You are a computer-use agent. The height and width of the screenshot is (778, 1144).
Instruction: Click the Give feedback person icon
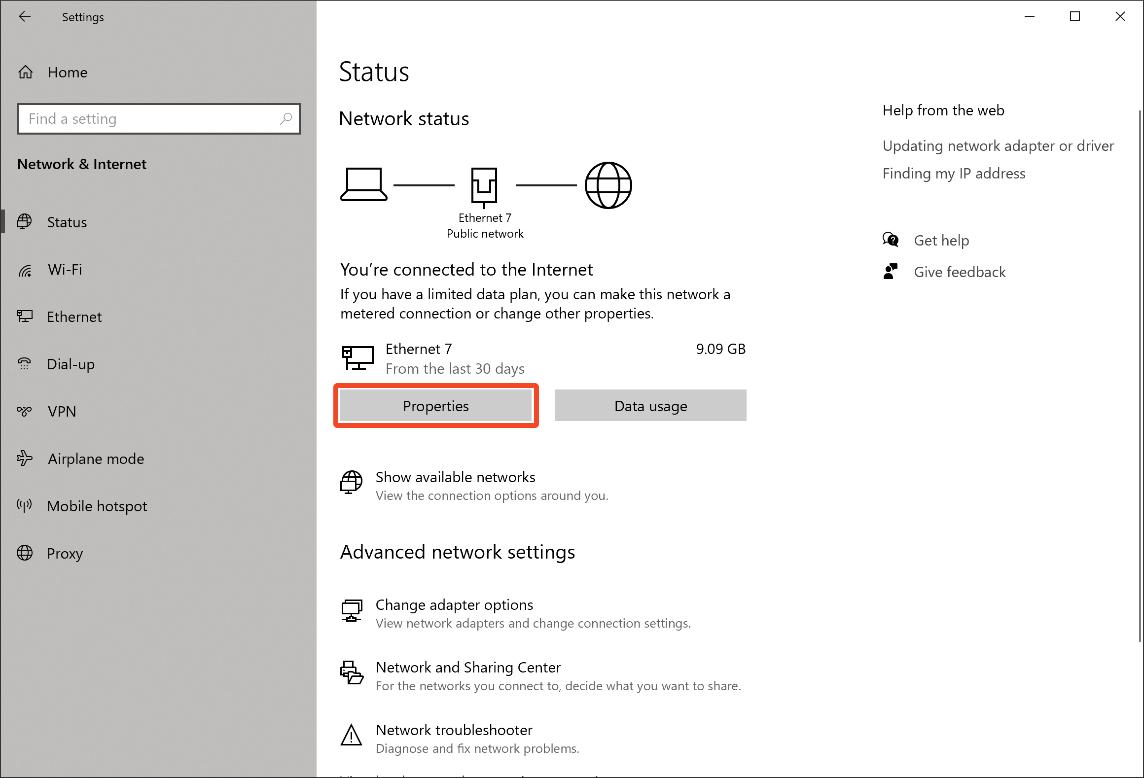[891, 271]
